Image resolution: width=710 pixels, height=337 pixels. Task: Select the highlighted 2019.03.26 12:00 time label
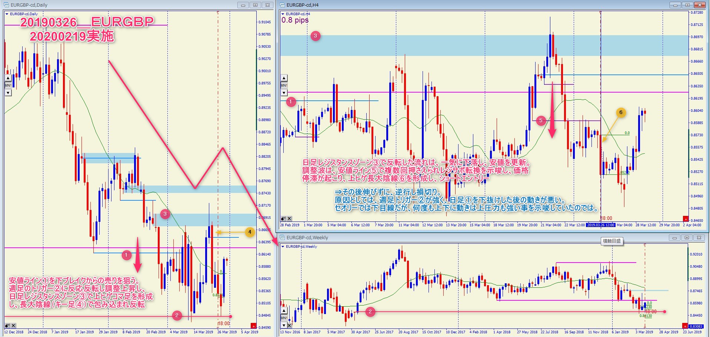point(600,225)
